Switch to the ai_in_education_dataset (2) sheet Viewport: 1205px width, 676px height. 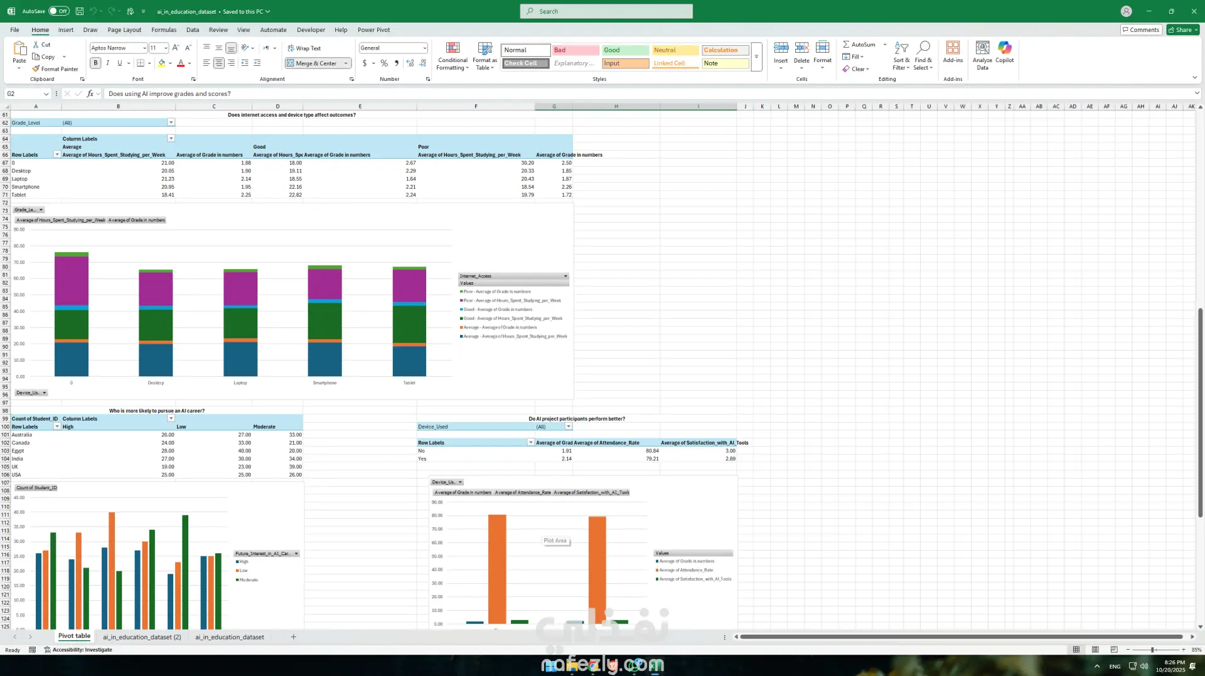coord(142,636)
